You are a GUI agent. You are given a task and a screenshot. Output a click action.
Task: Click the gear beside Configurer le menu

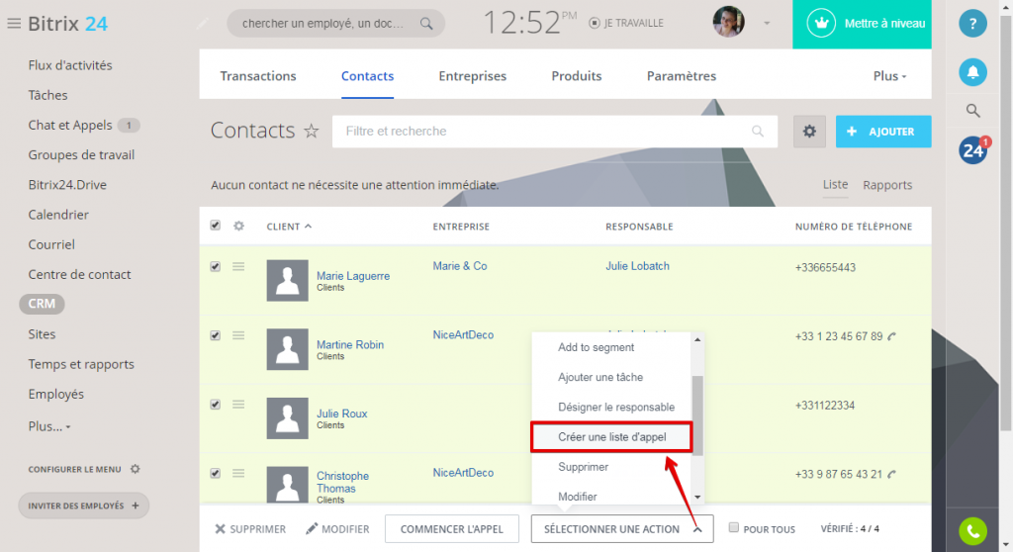(135, 469)
